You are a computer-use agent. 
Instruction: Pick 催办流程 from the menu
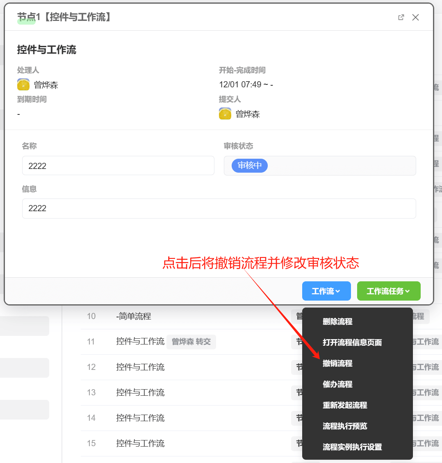coord(337,384)
